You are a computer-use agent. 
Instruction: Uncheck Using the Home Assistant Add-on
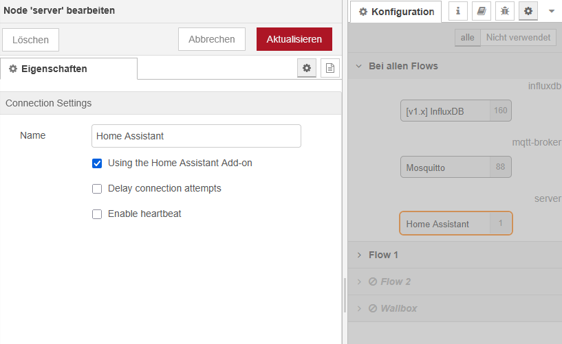pos(97,163)
